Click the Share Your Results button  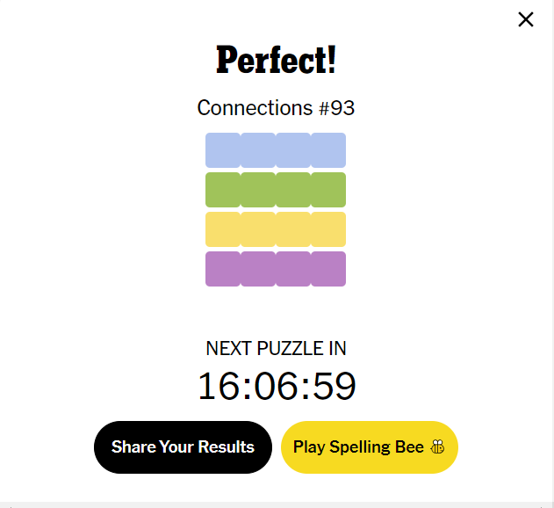(x=183, y=447)
